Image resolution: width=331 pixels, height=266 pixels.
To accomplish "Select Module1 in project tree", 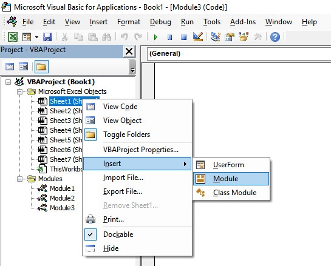I will click(x=62, y=188).
